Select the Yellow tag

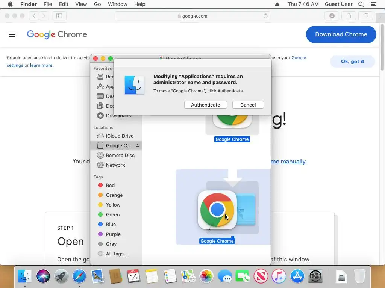pyautogui.click(x=116, y=205)
